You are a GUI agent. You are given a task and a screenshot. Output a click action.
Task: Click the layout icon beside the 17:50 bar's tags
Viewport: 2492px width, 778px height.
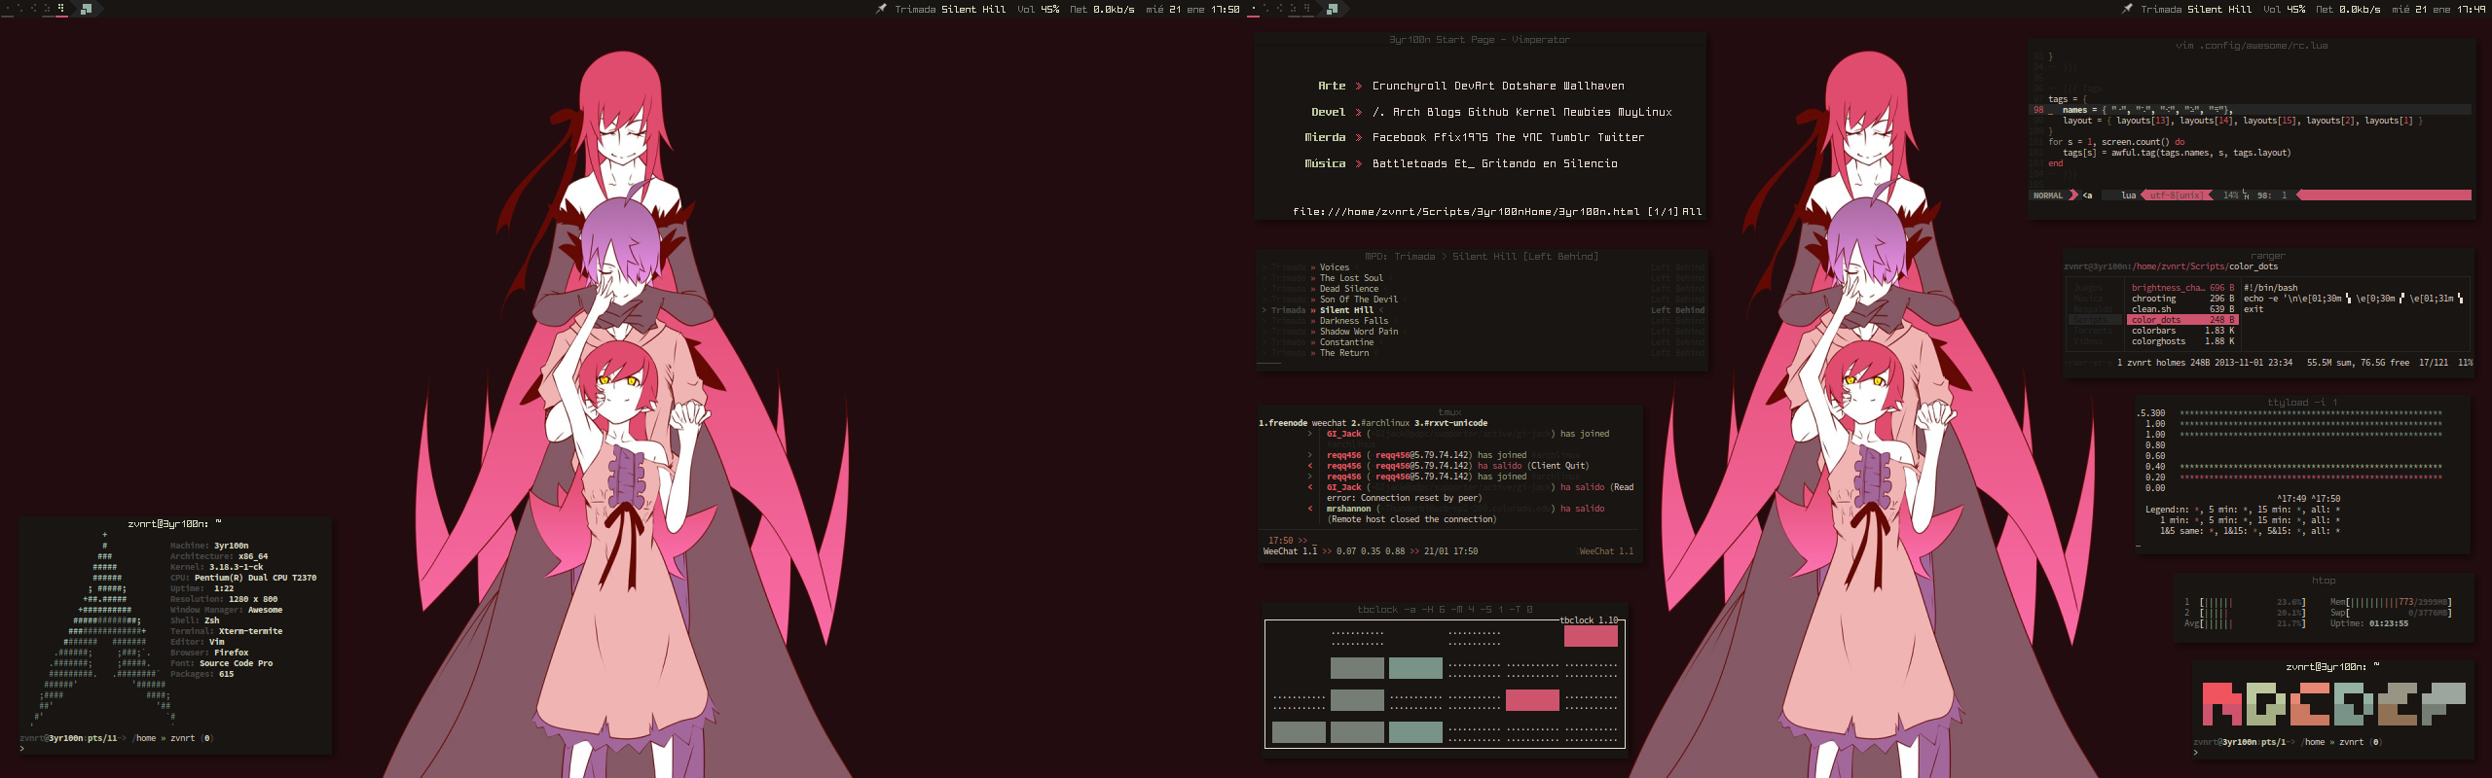(x=86, y=9)
